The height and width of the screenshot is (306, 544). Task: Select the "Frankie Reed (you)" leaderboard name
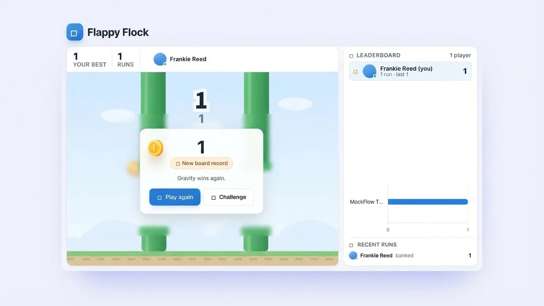tap(406, 68)
